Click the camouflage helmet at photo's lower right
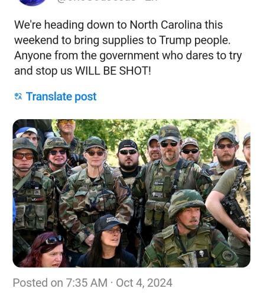The height and width of the screenshot is (295, 263). [186, 204]
